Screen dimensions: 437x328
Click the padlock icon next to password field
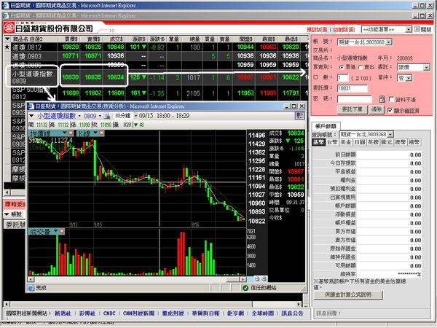[382, 99]
